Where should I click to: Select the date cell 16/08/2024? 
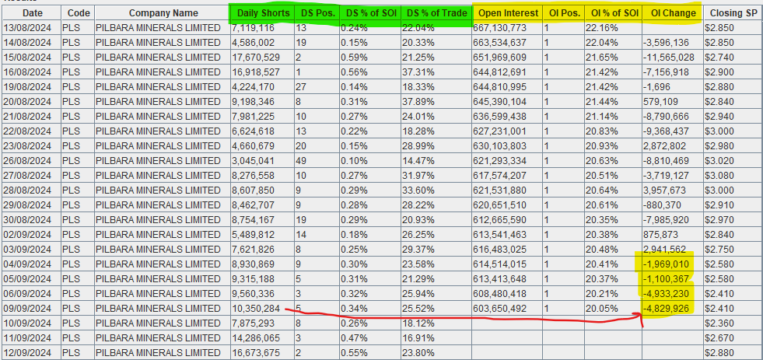(x=28, y=72)
